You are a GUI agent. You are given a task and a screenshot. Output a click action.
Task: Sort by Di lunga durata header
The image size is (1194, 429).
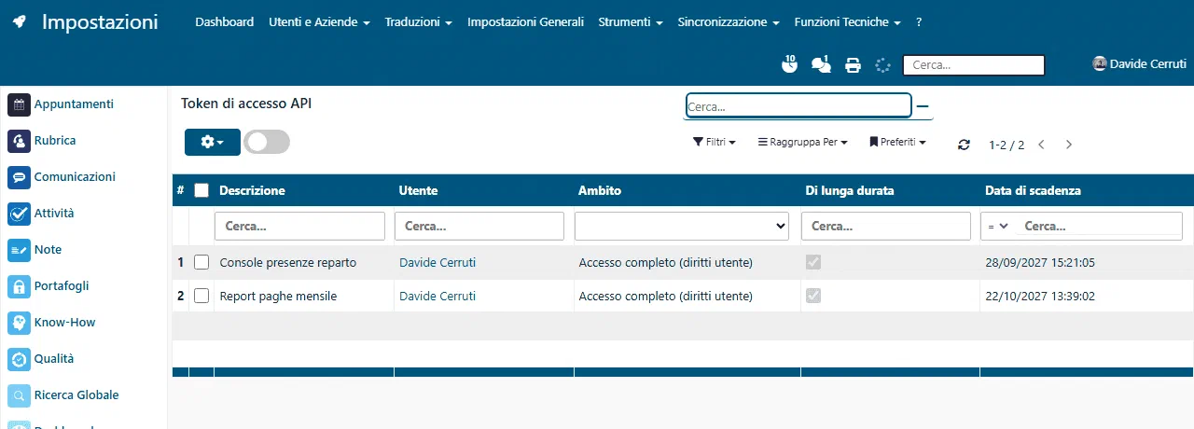[x=850, y=190]
